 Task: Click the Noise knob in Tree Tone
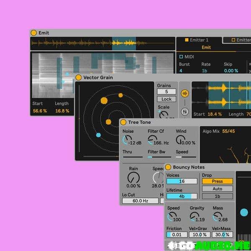pos(127,140)
